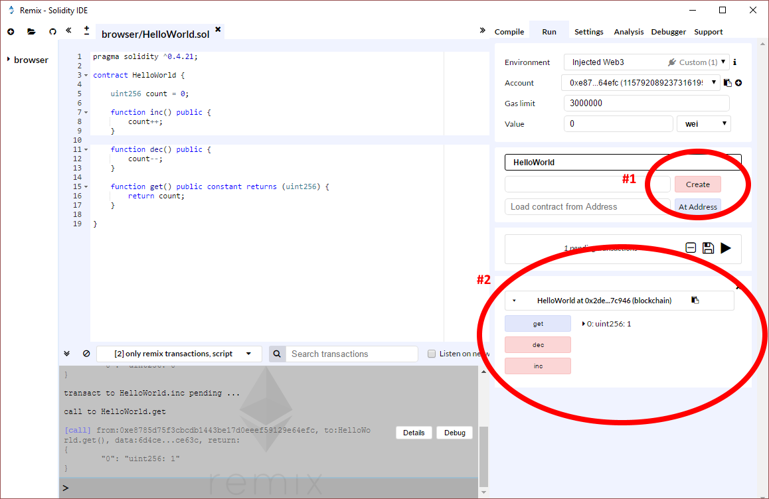769x499 pixels.
Task: Click the right panel scroll up arrow
Action: click(762, 44)
